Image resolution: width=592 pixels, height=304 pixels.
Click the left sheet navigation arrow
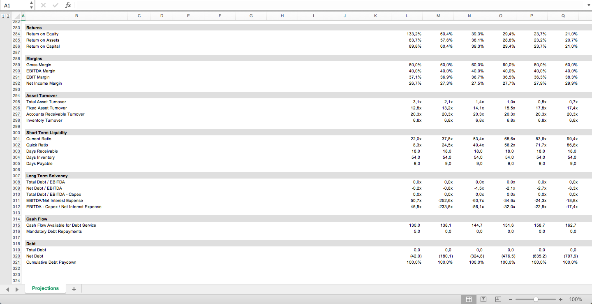coord(7,289)
